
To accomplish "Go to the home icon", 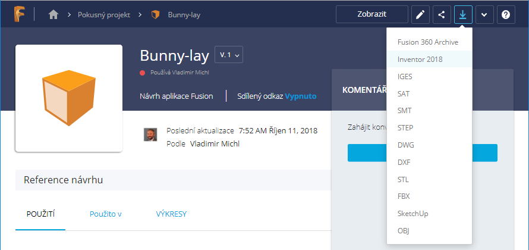I will pyautogui.click(x=53, y=15).
